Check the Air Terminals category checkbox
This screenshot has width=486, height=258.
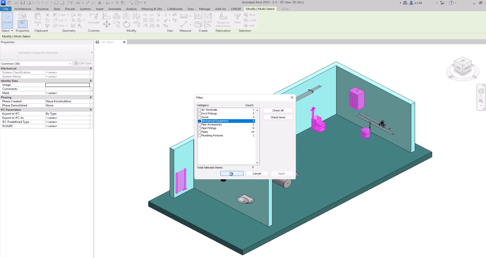tap(199, 110)
